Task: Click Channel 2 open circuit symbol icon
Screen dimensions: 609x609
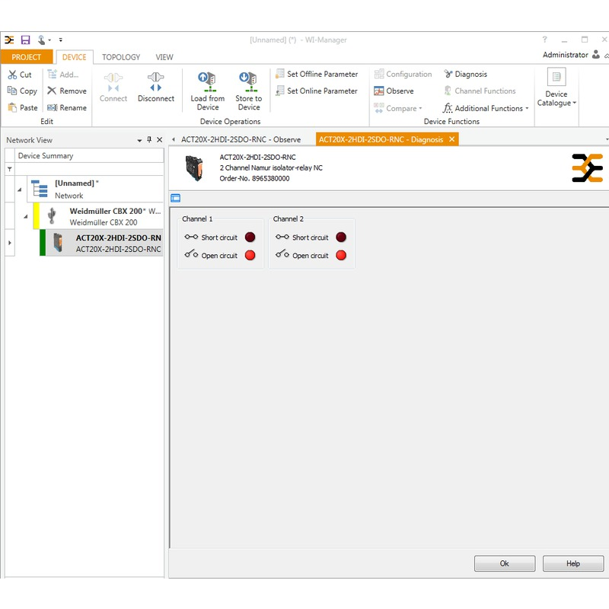Action: [x=282, y=253]
